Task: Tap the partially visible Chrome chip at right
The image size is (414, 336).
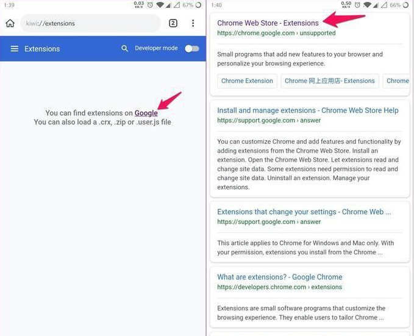Action: tap(398, 81)
